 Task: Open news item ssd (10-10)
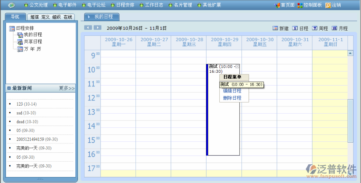pyautogui.click(x=26, y=113)
